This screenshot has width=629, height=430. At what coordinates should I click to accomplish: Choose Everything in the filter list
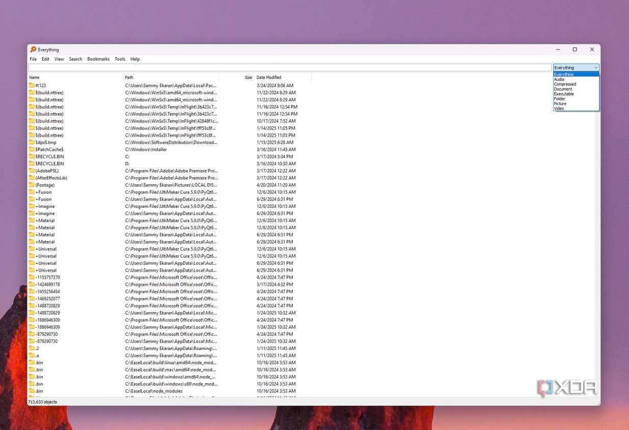(576, 74)
